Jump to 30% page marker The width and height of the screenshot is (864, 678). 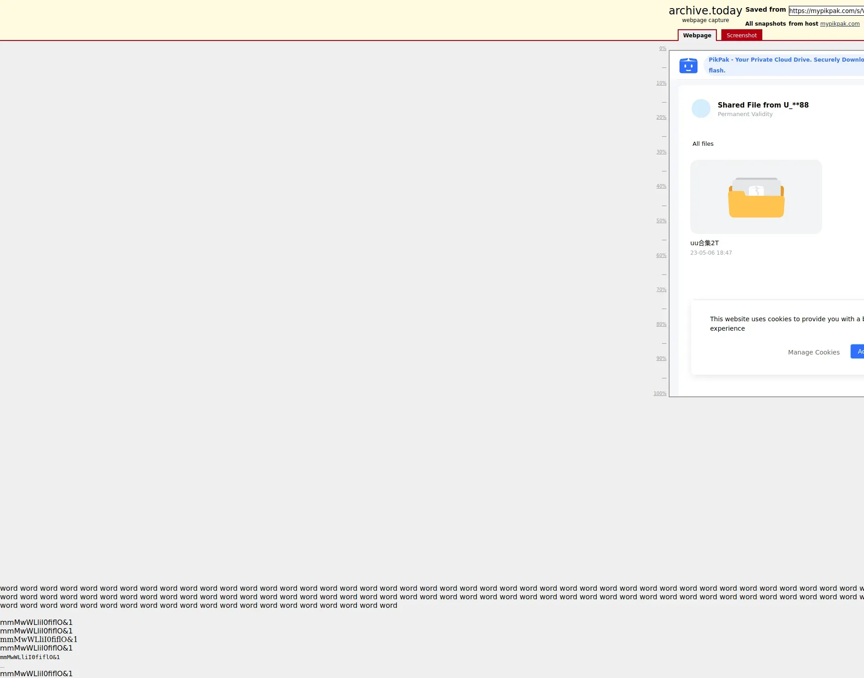click(661, 152)
